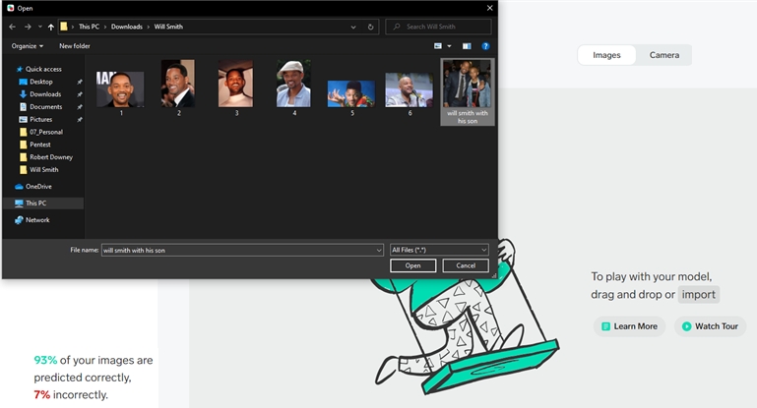Select image thumbnail named 2

click(178, 84)
